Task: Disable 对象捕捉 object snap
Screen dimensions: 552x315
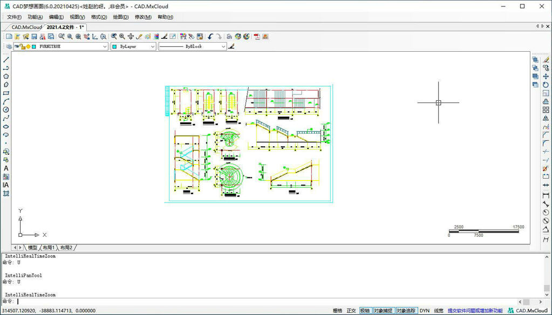Action: 383,311
